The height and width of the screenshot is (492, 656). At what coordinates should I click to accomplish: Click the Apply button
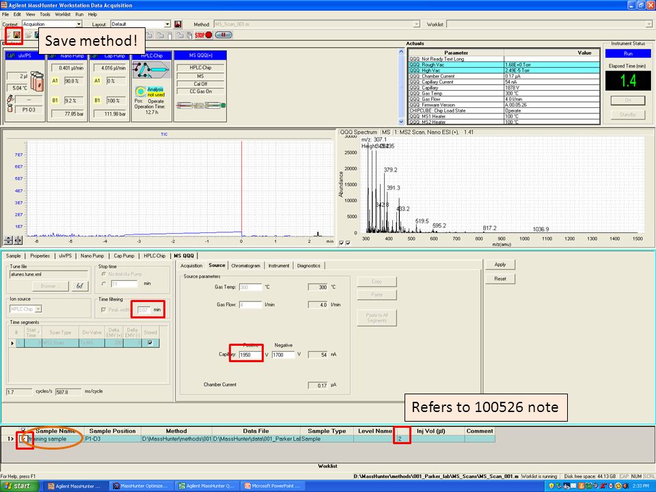[x=500, y=264]
